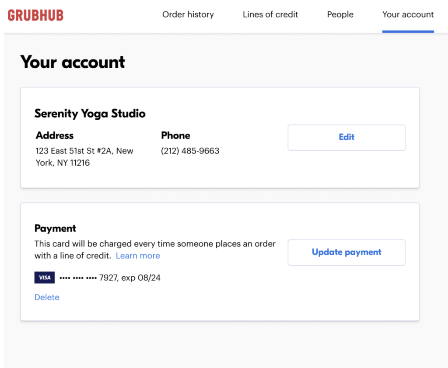The image size is (448, 368).
Task: Go to the People tab
Action: [x=340, y=14]
